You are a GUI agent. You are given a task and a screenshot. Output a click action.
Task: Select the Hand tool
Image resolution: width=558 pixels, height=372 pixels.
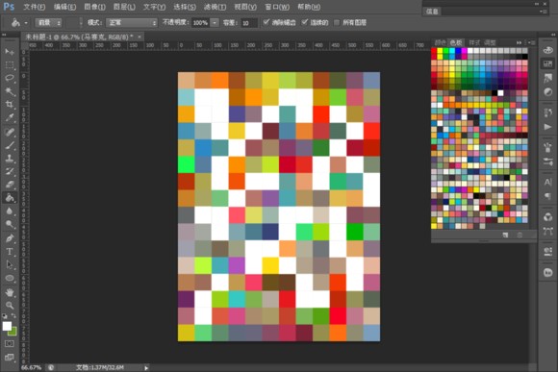coord(10,292)
